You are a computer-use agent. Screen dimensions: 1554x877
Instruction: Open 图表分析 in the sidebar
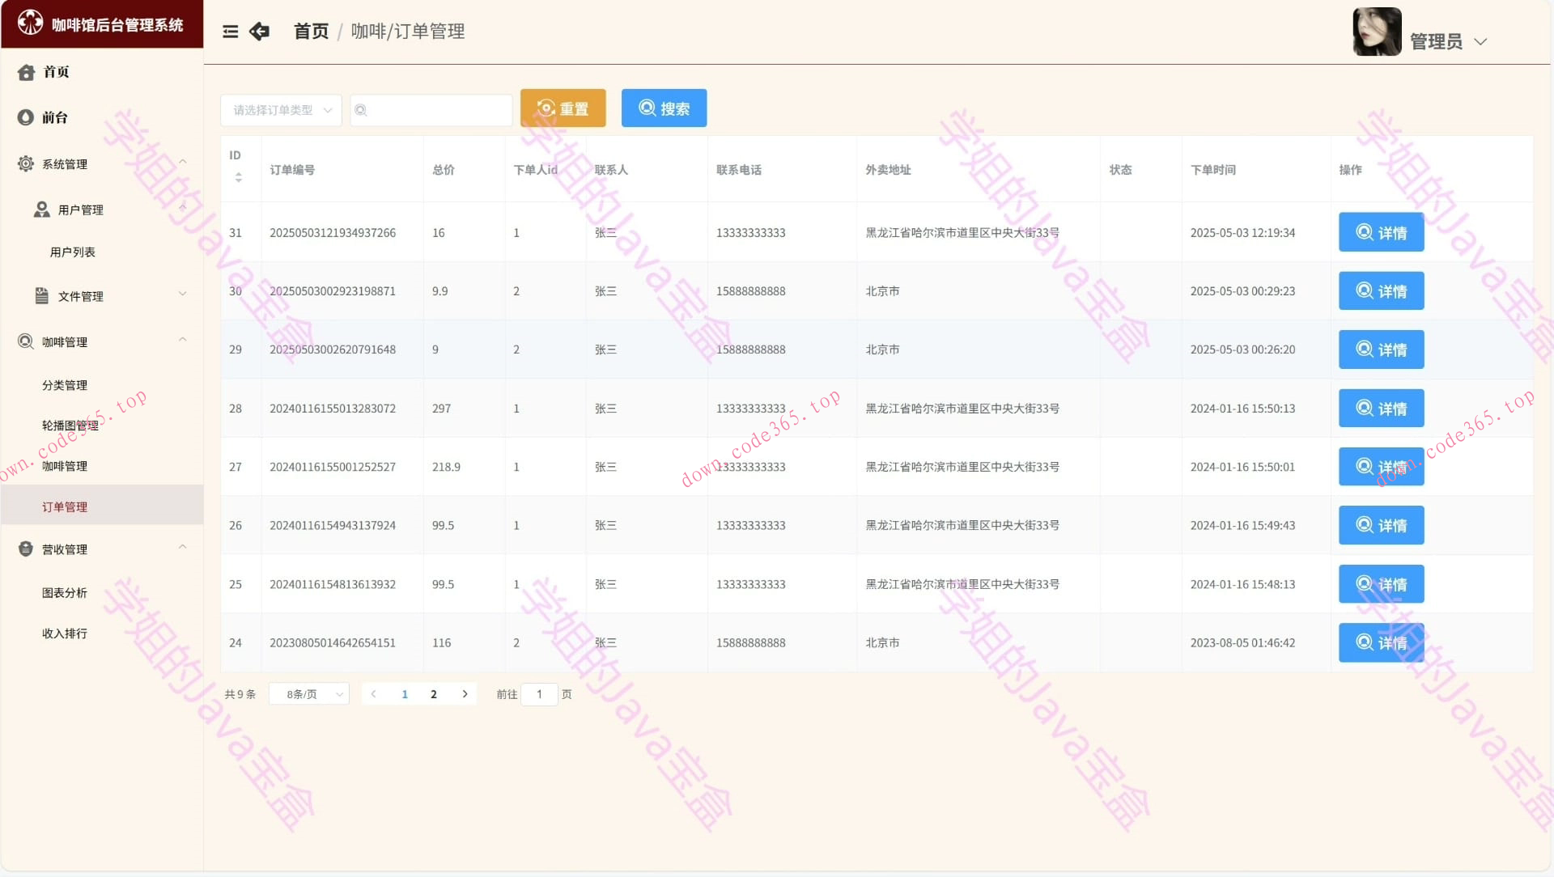point(65,593)
